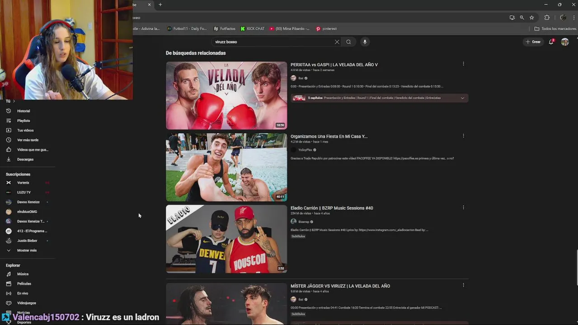Click the install app icon in address bar

coord(512,18)
